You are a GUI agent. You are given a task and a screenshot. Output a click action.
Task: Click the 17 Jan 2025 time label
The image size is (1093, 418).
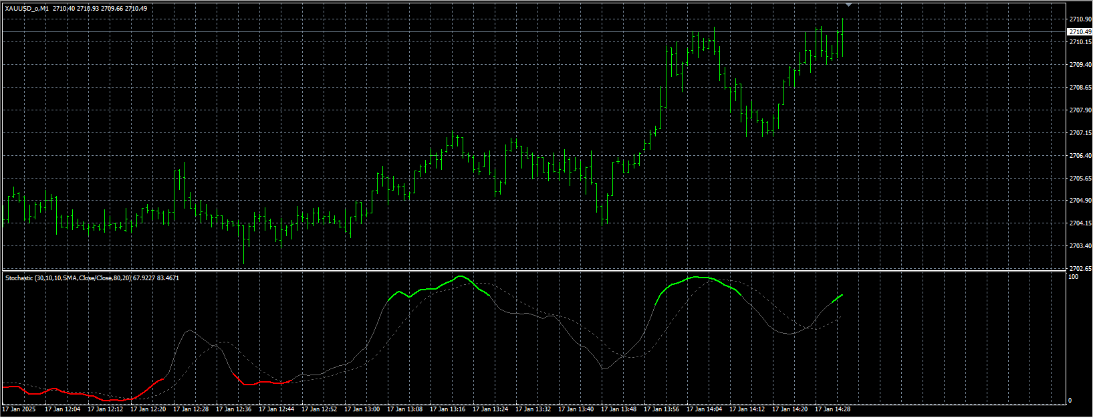point(19,409)
